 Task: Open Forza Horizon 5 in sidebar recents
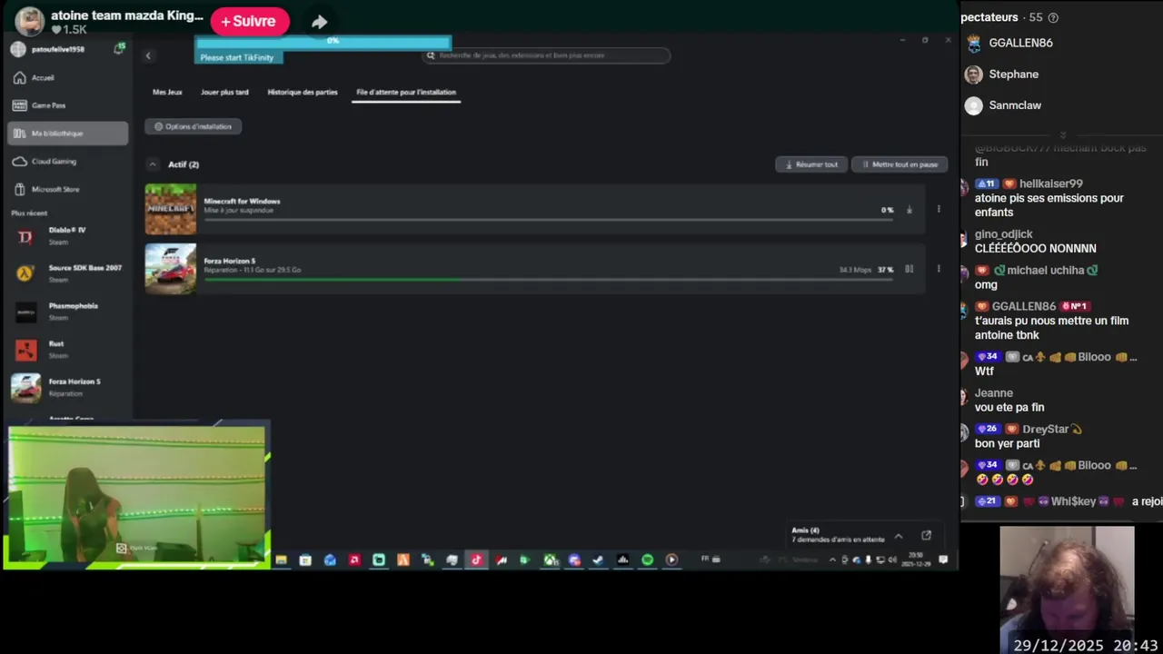[67, 387]
